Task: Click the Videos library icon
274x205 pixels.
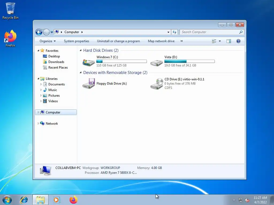Action: coord(45,101)
